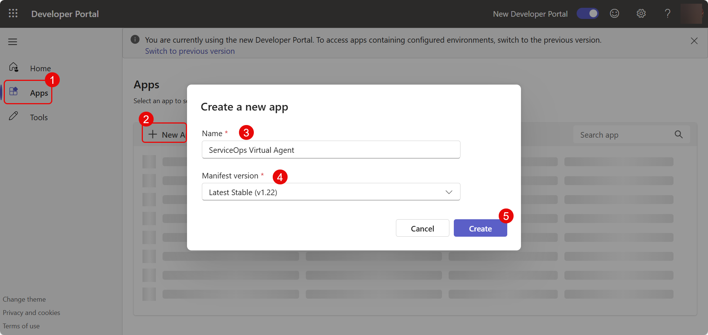
Task: Select Apps in the sidebar
Action: point(39,93)
